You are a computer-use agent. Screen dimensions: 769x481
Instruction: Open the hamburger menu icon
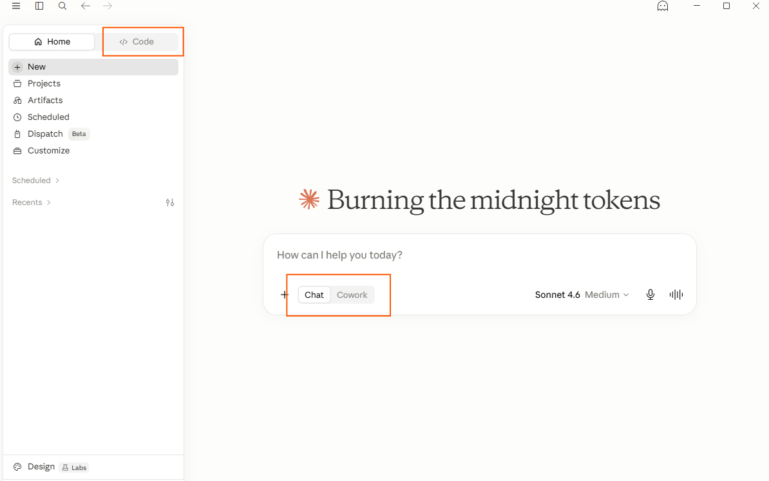pyautogui.click(x=16, y=6)
